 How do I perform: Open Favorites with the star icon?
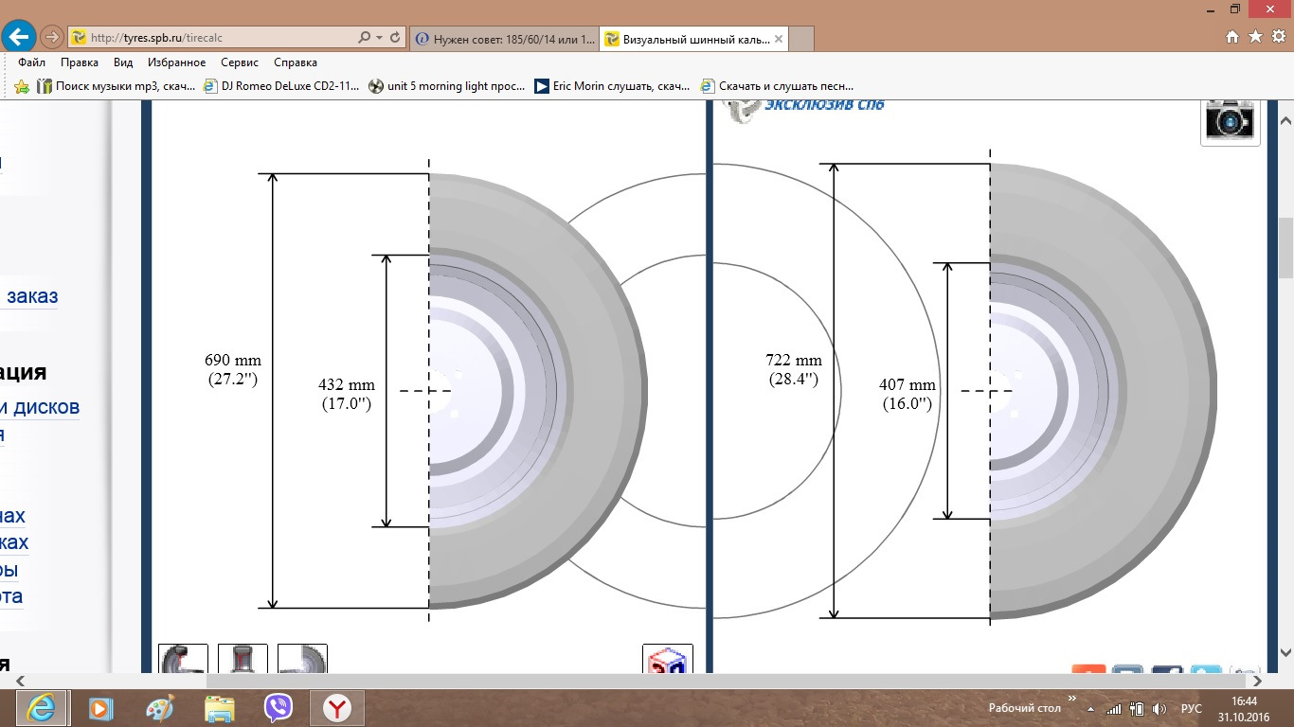pyautogui.click(x=1255, y=37)
